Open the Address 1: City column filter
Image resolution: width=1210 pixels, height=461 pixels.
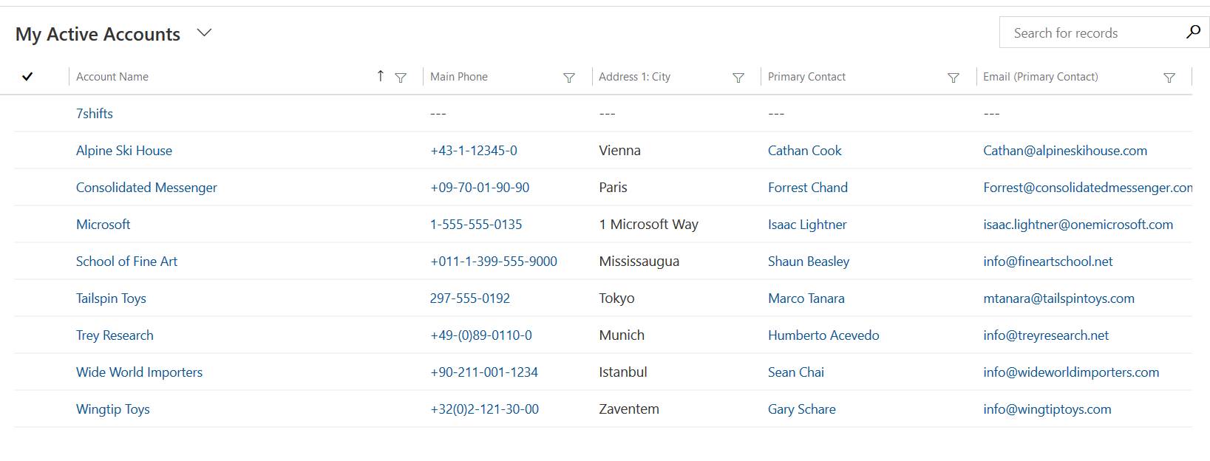(x=738, y=78)
